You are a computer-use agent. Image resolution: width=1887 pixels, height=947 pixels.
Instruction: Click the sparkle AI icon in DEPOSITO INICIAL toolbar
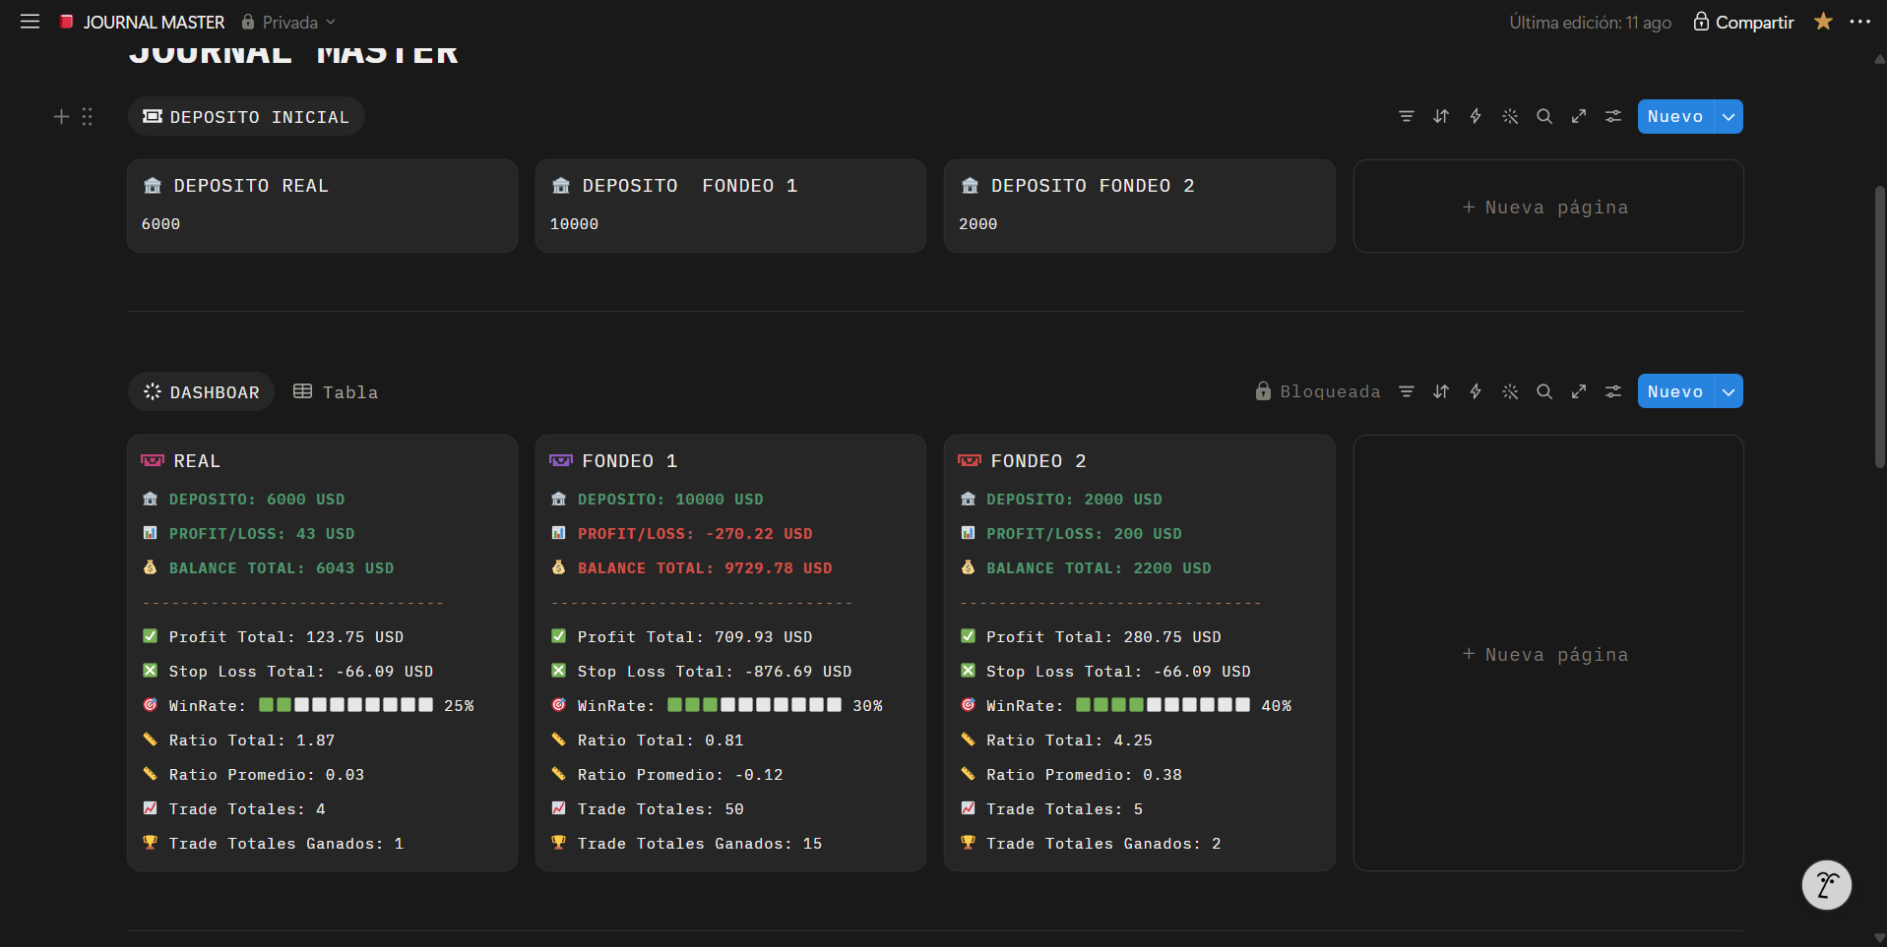tap(1510, 116)
